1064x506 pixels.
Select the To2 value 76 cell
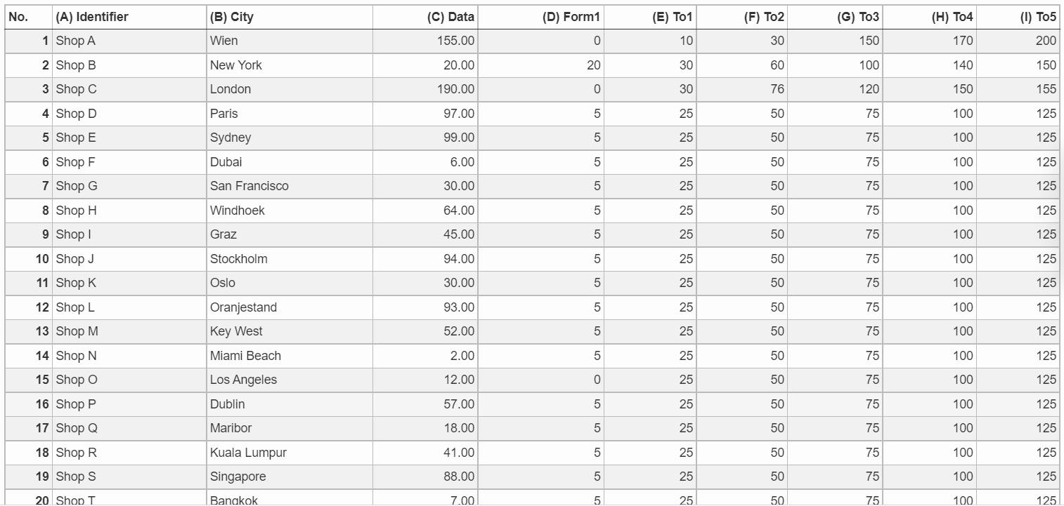(741, 89)
